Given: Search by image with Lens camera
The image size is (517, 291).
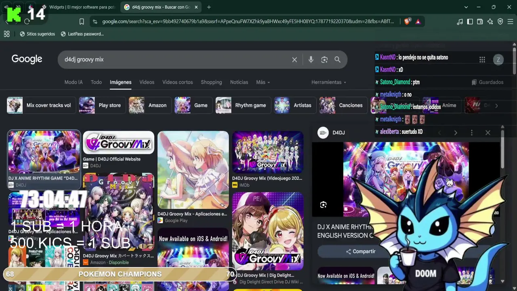Looking at the screenshot, I should coord(324,60).
